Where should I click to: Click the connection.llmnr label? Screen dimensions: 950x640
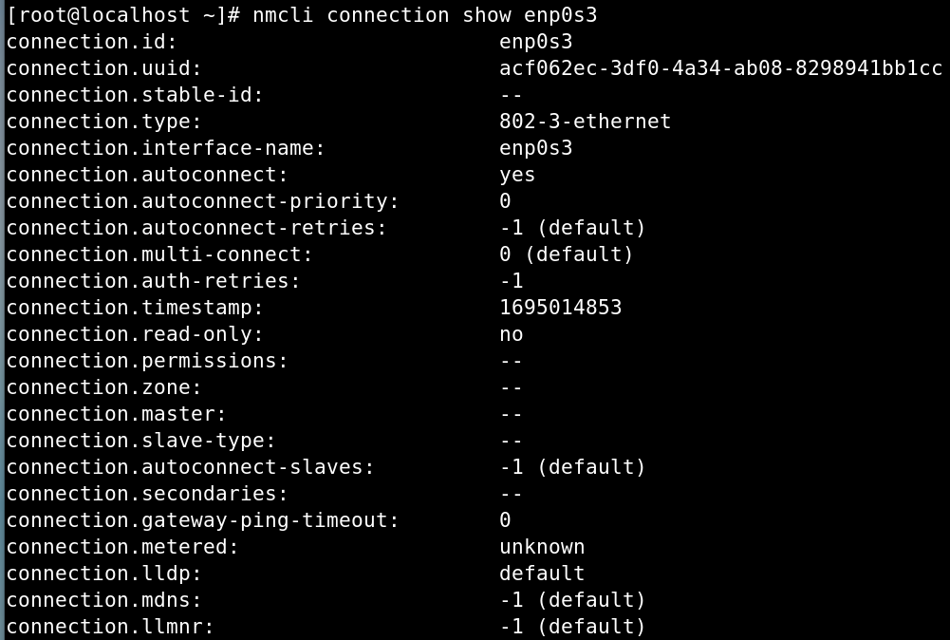coord(110,627)
